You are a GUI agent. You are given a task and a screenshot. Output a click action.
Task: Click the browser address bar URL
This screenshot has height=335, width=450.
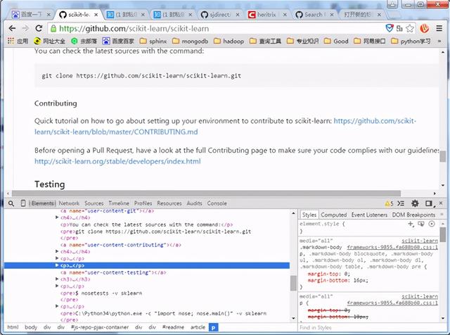tap(134, 28)
